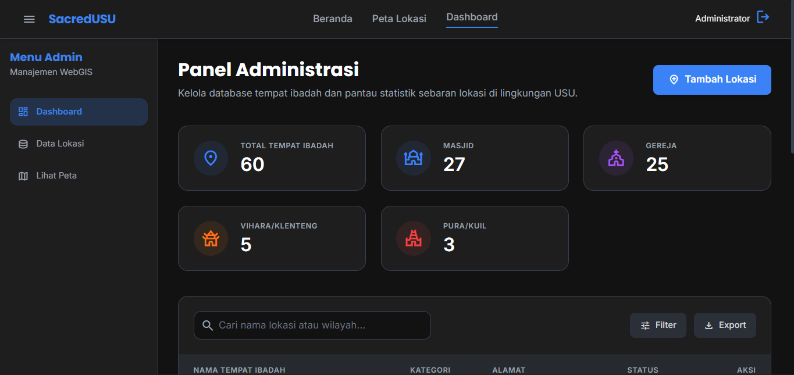Screen dimensions: 794x375
Task: Click the Menu Admin heading
Action: (x=46, y=57)
